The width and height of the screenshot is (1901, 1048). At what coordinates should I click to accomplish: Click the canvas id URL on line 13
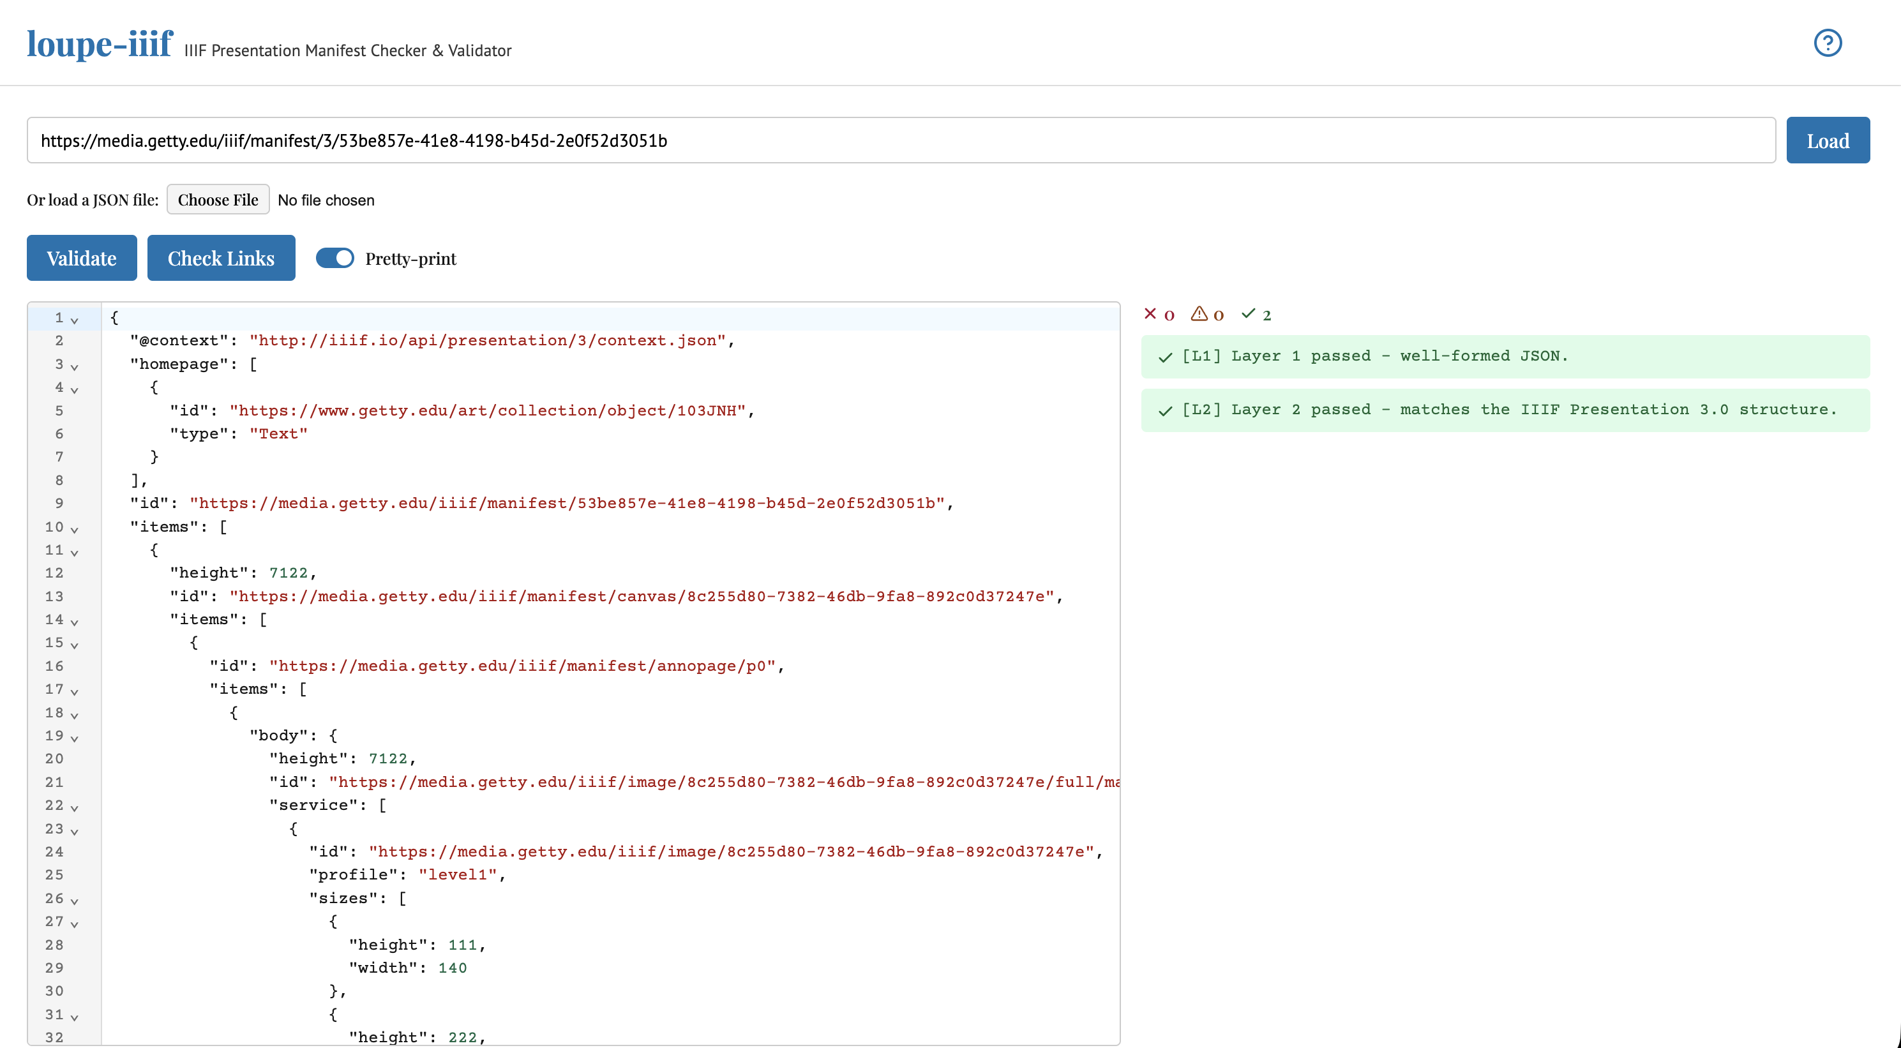coord(642,596)
